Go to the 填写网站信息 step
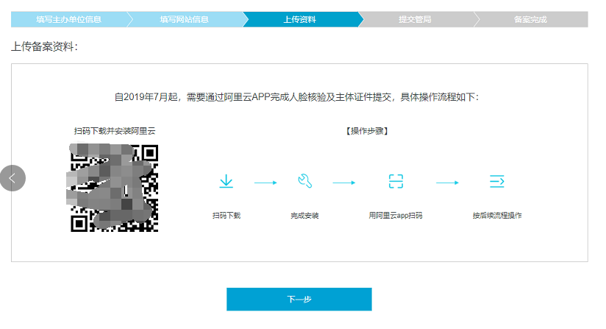Image resolution: width=606 pixels, height=329 pixels. [x=184, y=19]
